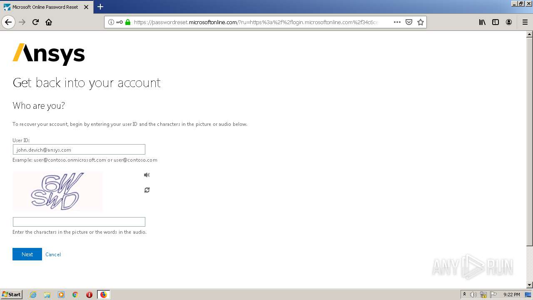
Task: Open media player from taskbar
Action: click(x=61, y=295)
